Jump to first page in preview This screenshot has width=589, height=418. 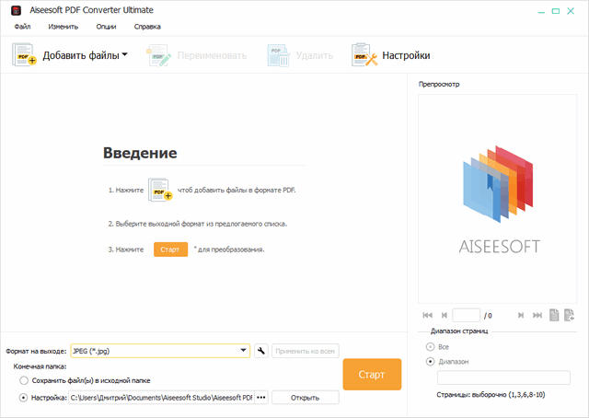pyautogui.click(x=426, y=315)
